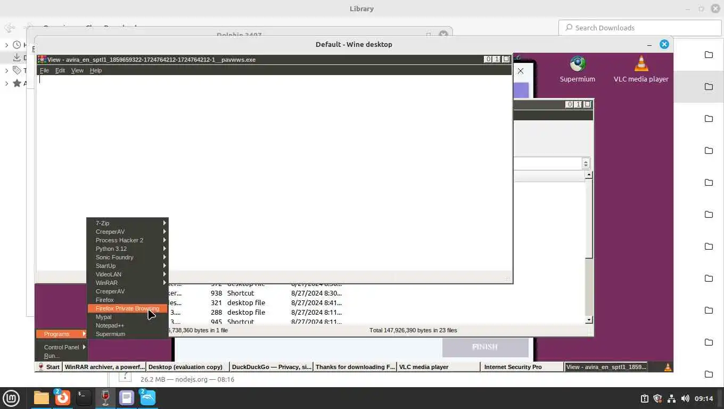This screenshot has width=724, height=409.
Task: Expand the WinRAR submenu in Programs
Action: pos(127,283)
